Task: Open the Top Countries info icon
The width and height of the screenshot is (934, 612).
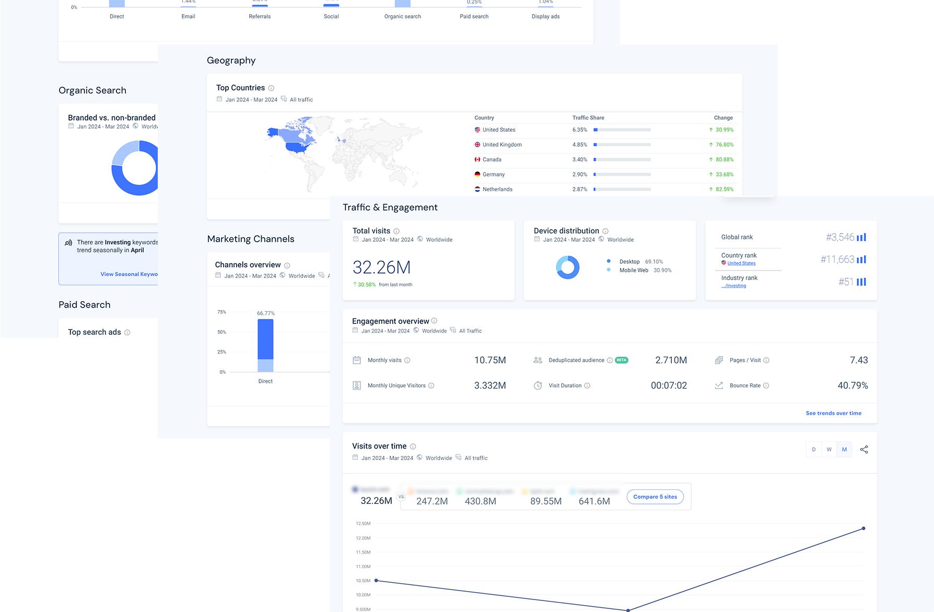Action: coord(271,88)
